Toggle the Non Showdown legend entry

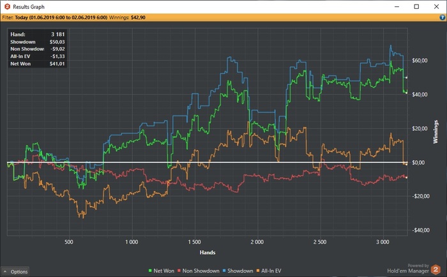point(199,271)
